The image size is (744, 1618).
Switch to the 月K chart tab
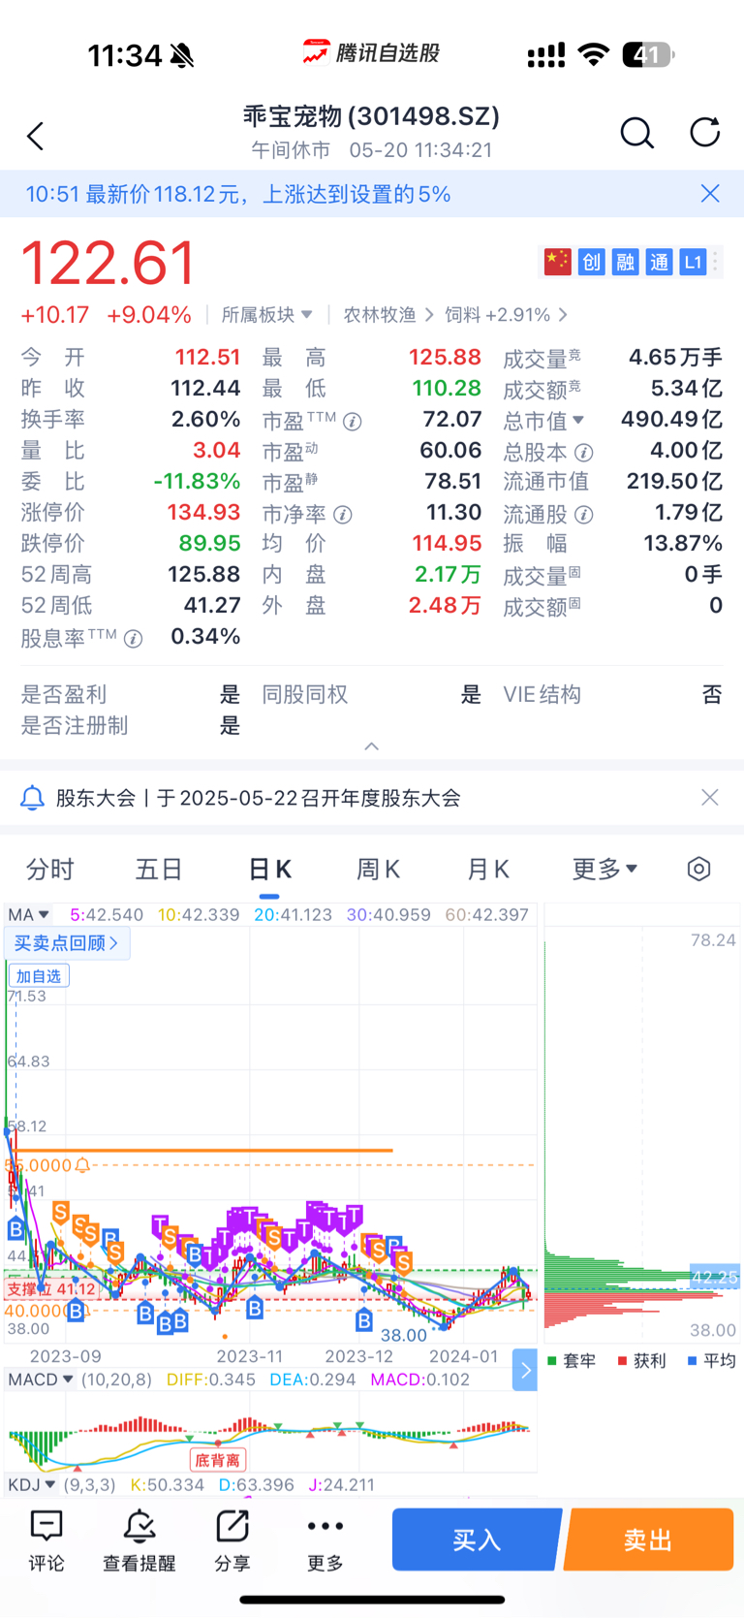[487, 869]
